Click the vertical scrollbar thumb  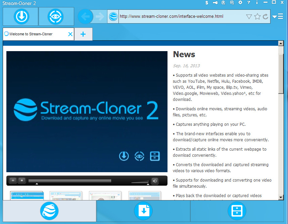click(281, 74)
